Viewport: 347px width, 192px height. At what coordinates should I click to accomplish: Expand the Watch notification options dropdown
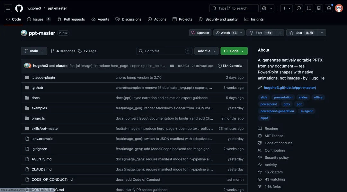241,33
